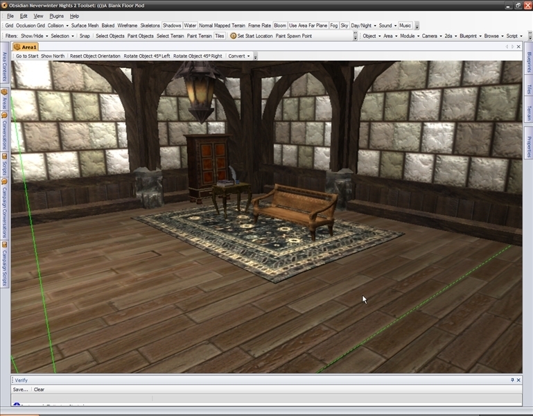Close the Verify panel with X icon
Viewport: 533px width, 416px height.
520,380
